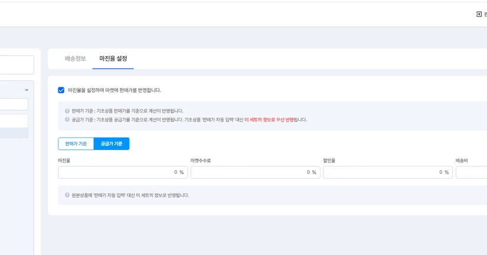Image resolution: width=487 pixels, height=255 pixels.
Task: Click the left panel top search input box
Action: (x=17, y=65)
